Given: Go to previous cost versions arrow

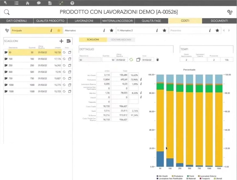Looking at the screenshot, I should tap(224, 30).
